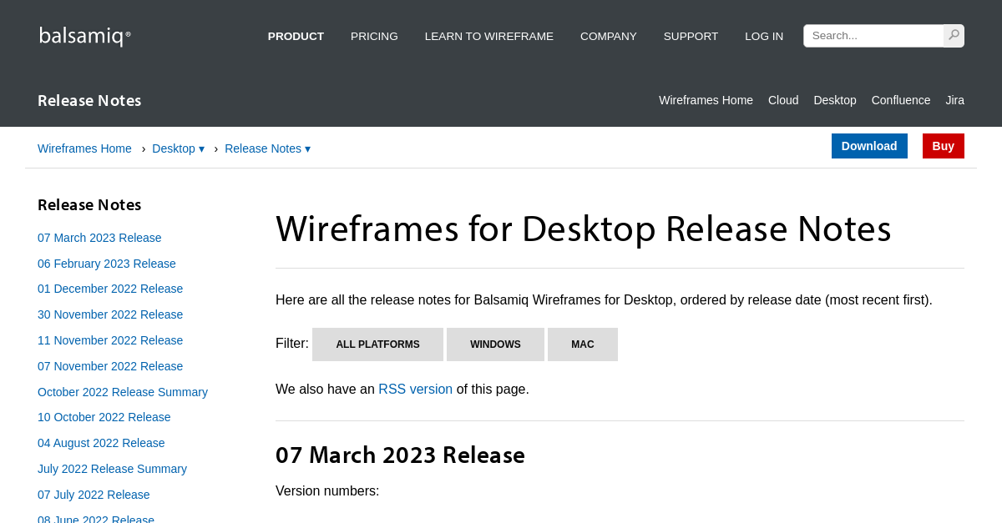Image resolution: width=1002 pixels, height=523 pixels.
Task: Focus the Search input field
Action: (873, 36)
